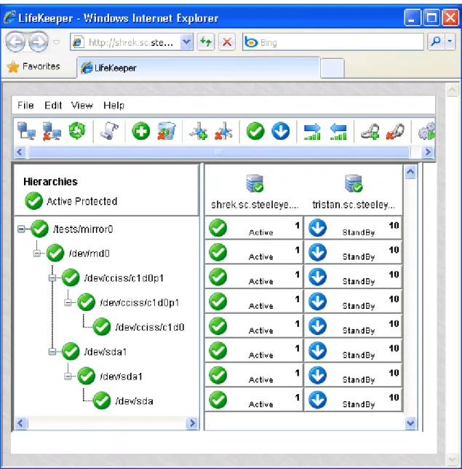Screen dimensions: 462x469
Task: Select the /tests/mirror0 tree item
Action: [83, 229]
